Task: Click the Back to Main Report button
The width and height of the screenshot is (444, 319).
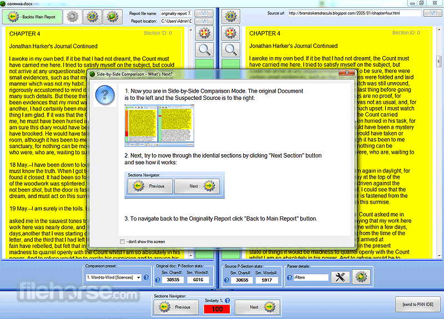Action: [x=32, y=17]
